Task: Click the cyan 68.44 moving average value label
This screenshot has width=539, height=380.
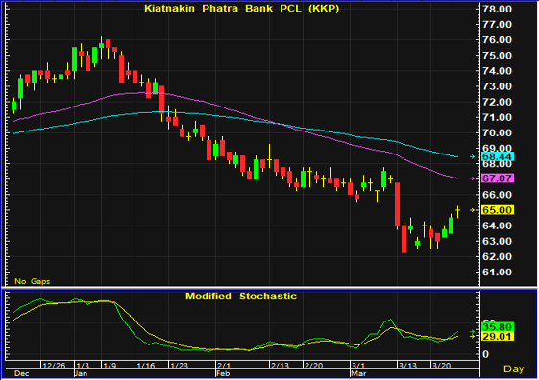Action: (498, 156)
